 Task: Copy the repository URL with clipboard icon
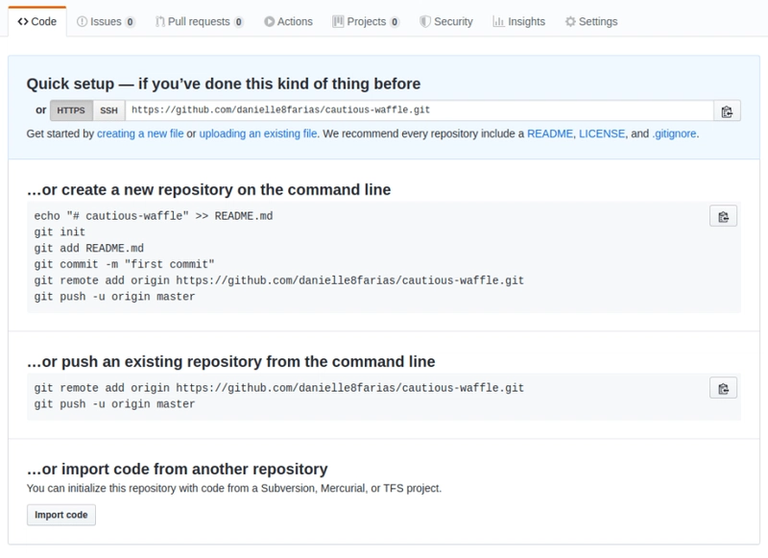click(x=727, y=110)
